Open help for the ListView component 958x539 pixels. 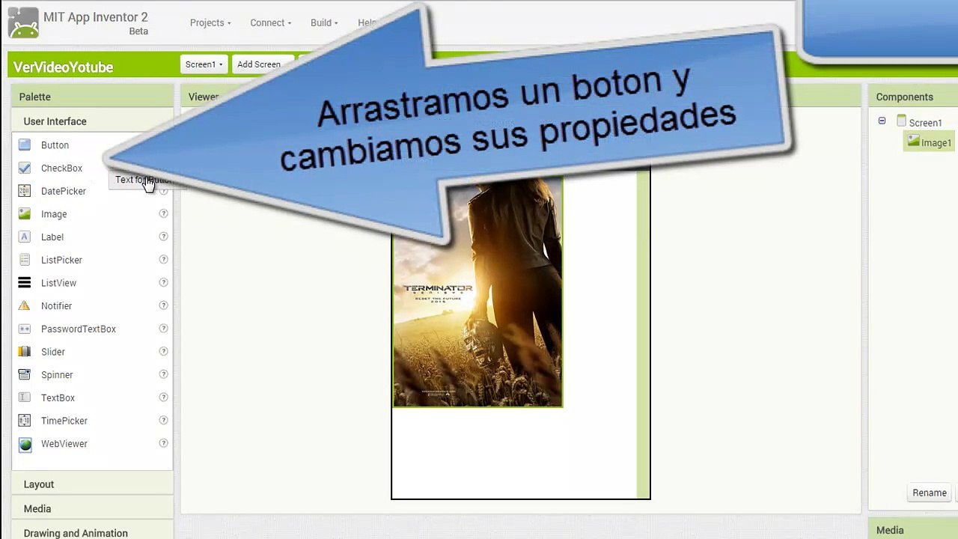click(163, 282)
